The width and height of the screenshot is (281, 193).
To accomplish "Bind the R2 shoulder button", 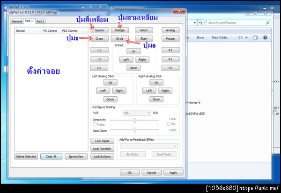I will pos(170,59).
